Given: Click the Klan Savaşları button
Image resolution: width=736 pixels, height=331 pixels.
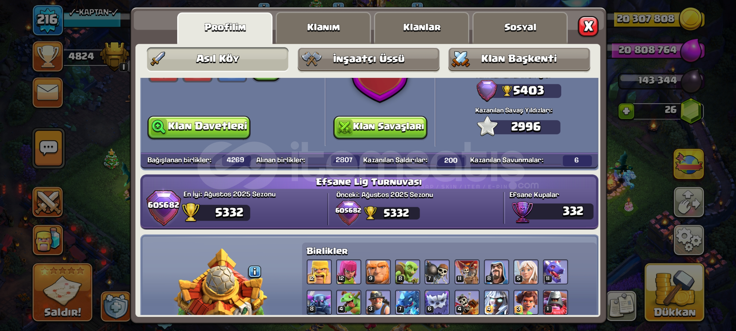Looking at the screenshot, I should (380, 127).
